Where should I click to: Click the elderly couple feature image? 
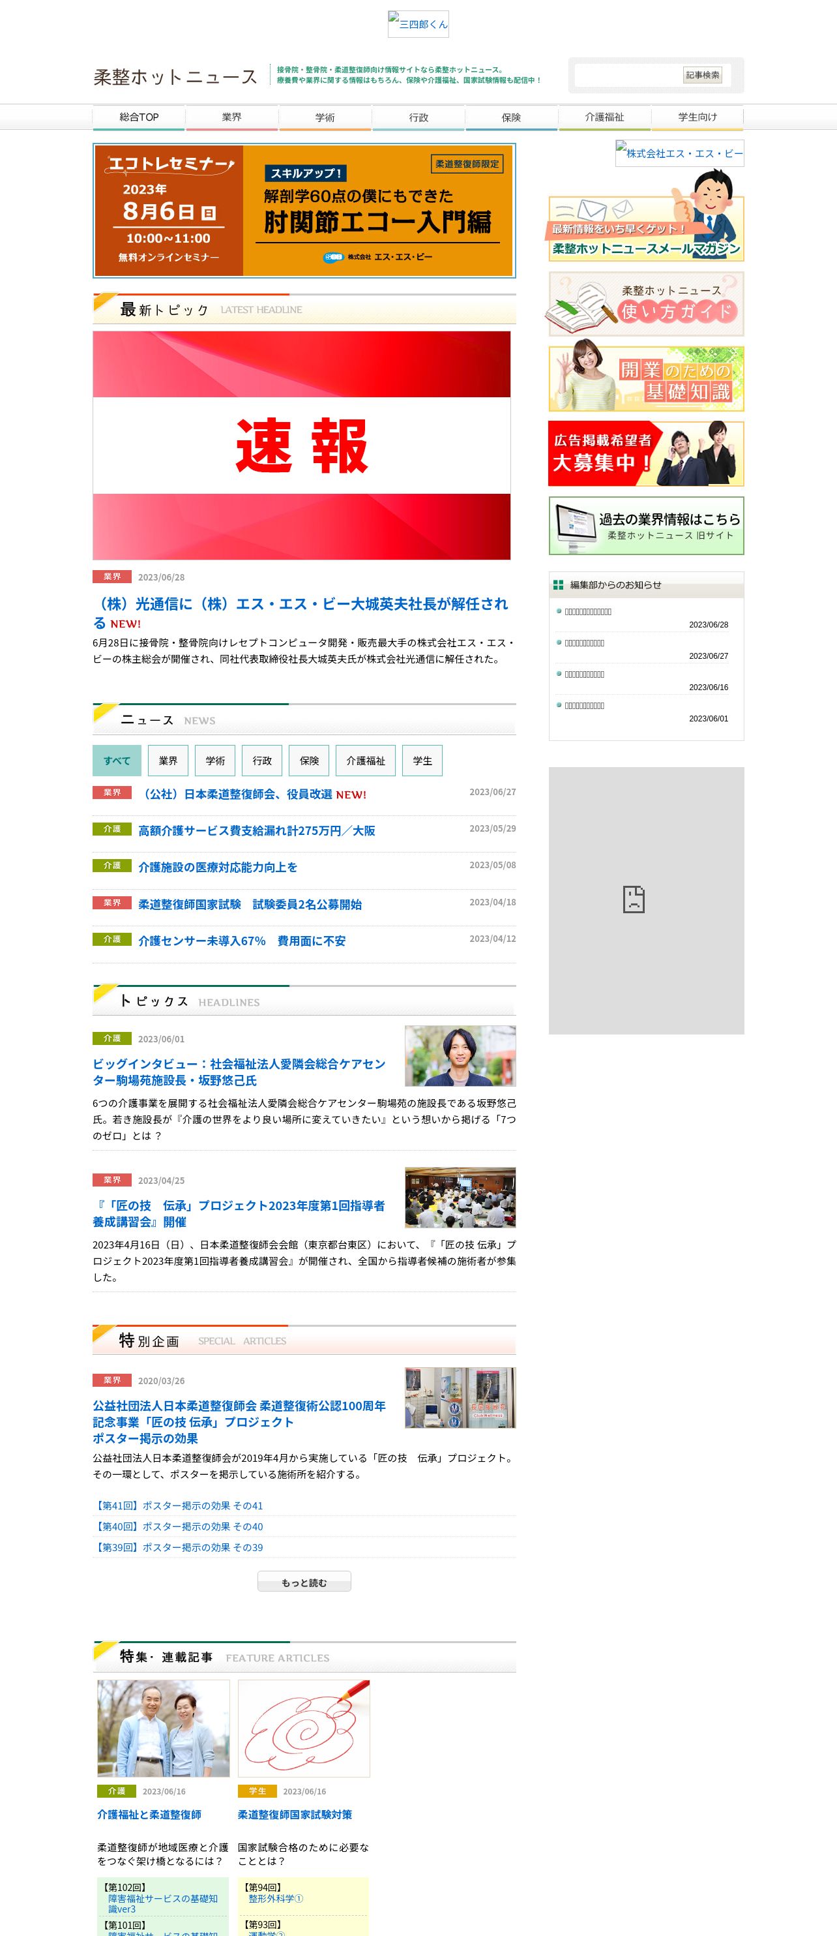click(163, 1729)
